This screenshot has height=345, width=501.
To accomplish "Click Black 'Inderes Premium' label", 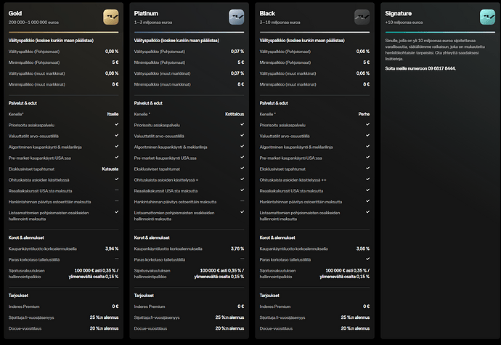I will [x=275, y=307].
